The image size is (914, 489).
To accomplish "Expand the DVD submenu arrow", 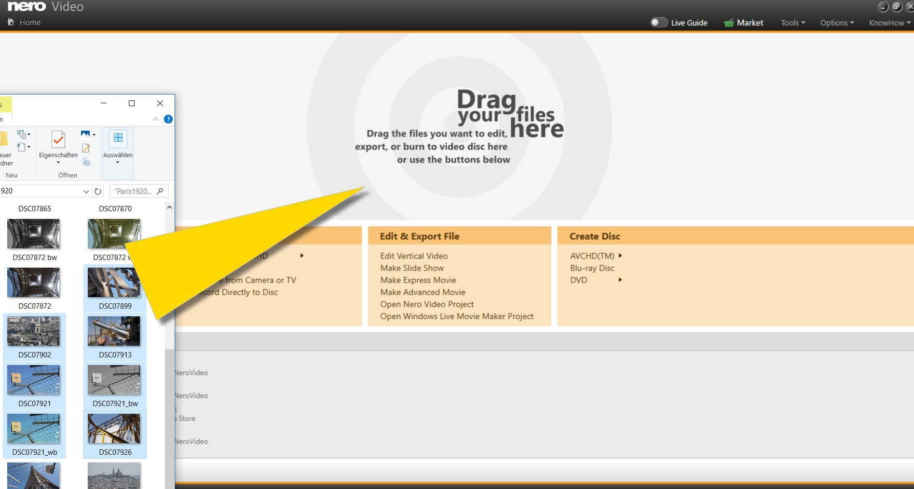I will [x=620, y=280].
